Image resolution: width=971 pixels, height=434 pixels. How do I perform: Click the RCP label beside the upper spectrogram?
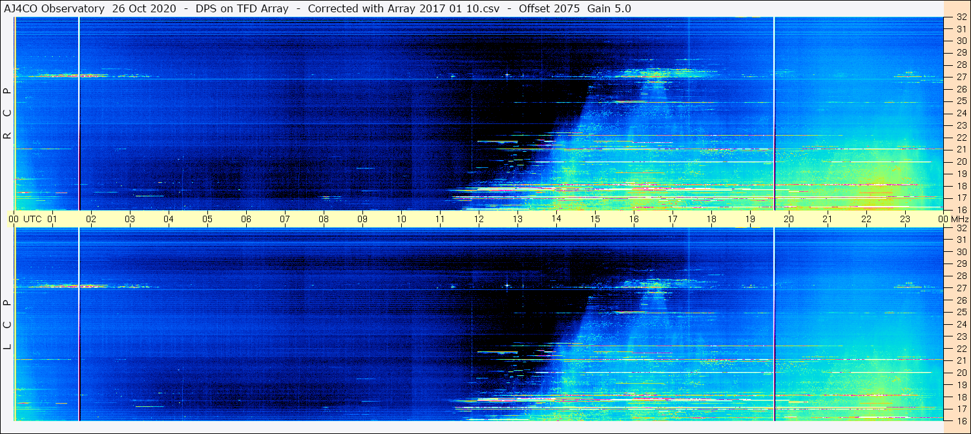8,114
